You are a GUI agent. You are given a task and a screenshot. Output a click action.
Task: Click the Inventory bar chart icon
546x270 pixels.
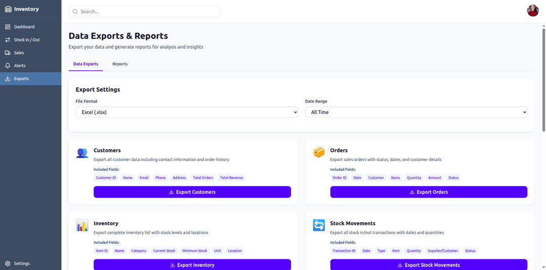click(x=82, y=226)
